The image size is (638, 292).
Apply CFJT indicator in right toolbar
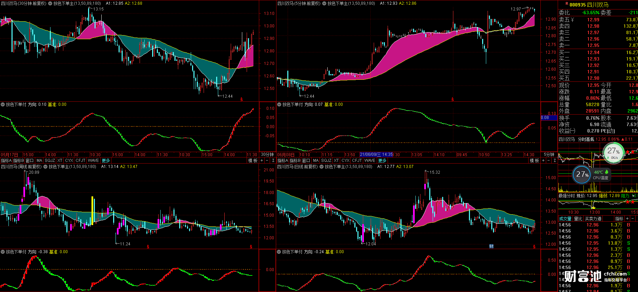(x=357, y=161)
